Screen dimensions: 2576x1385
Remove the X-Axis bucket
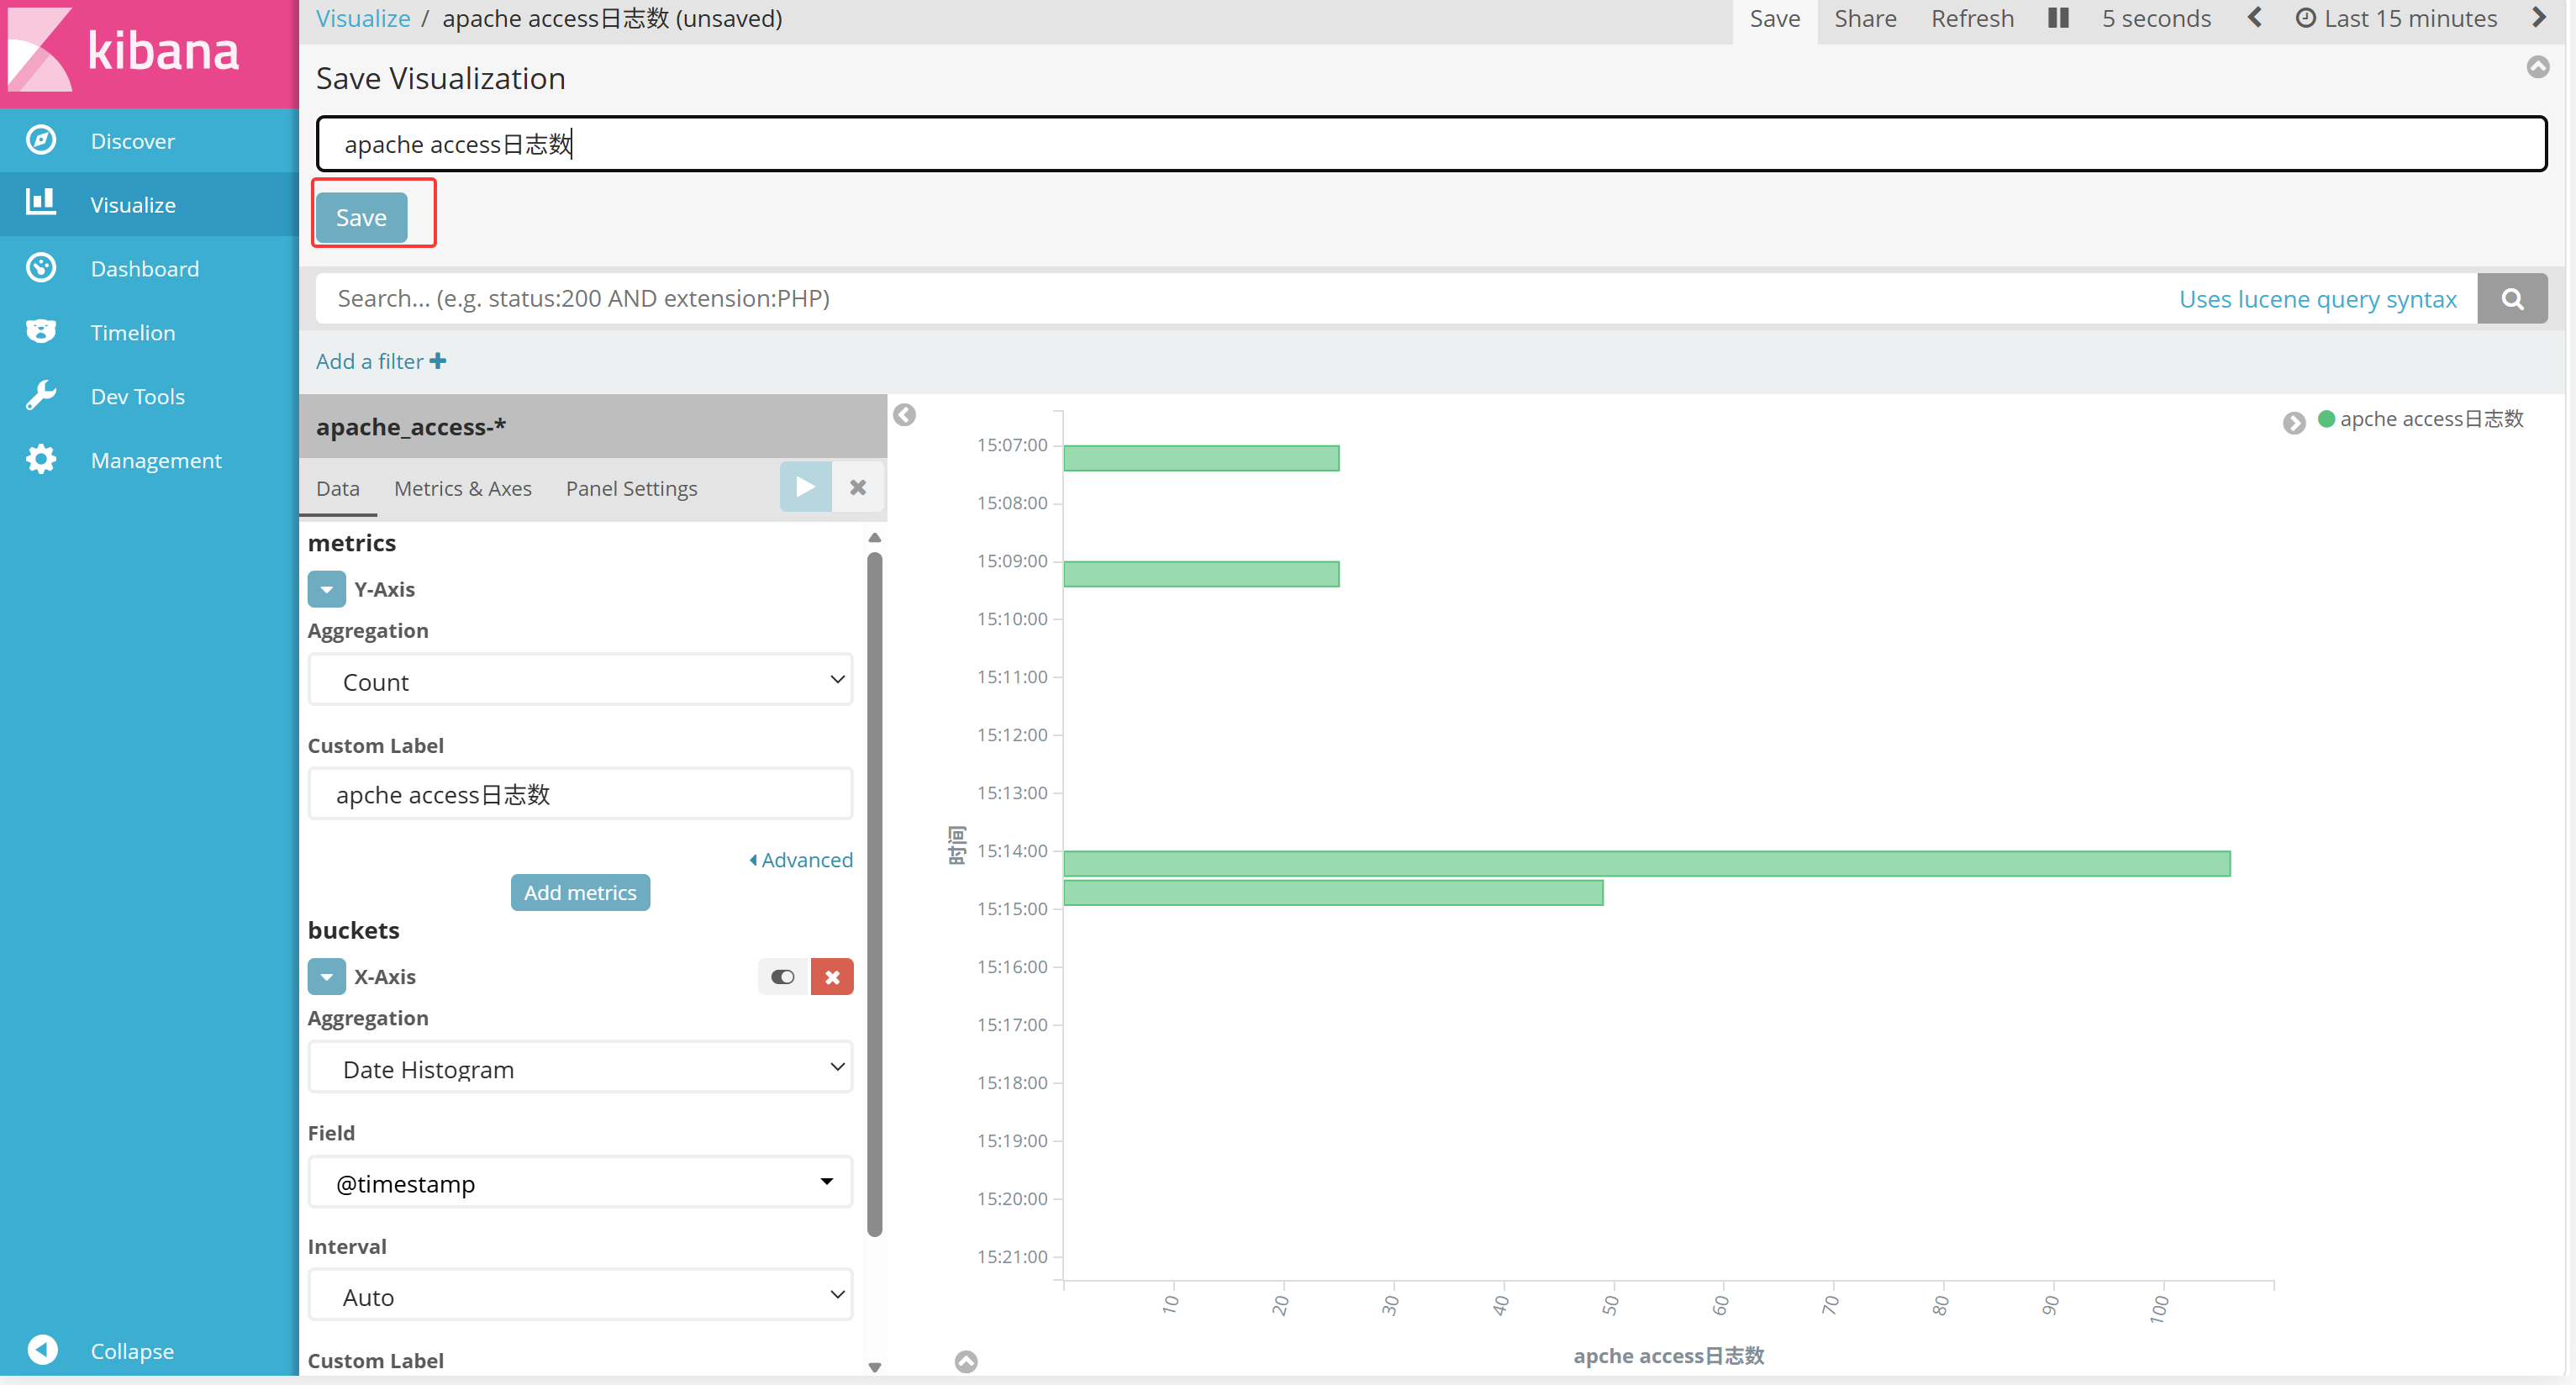click(x=832, y=977)
